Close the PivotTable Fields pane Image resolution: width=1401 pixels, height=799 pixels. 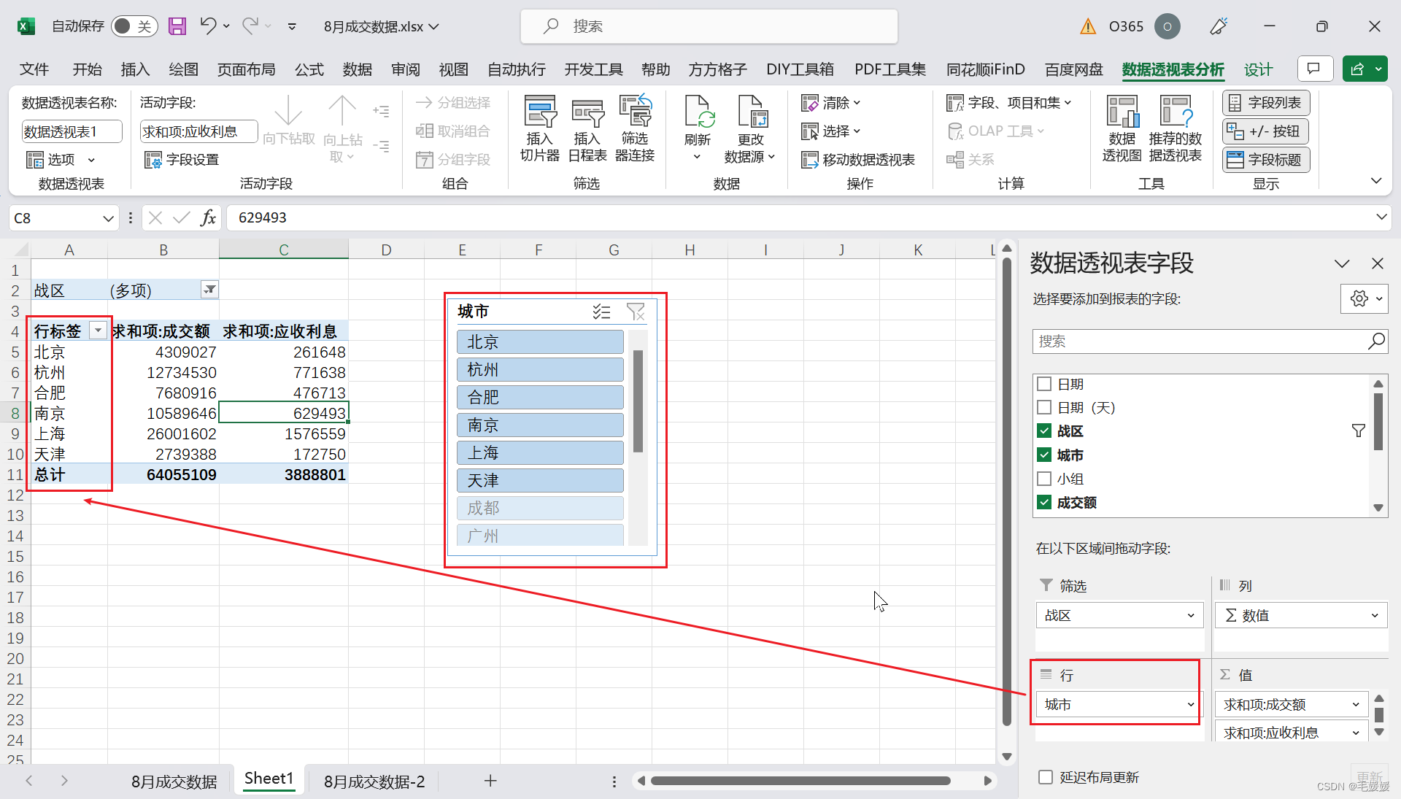1378,263
